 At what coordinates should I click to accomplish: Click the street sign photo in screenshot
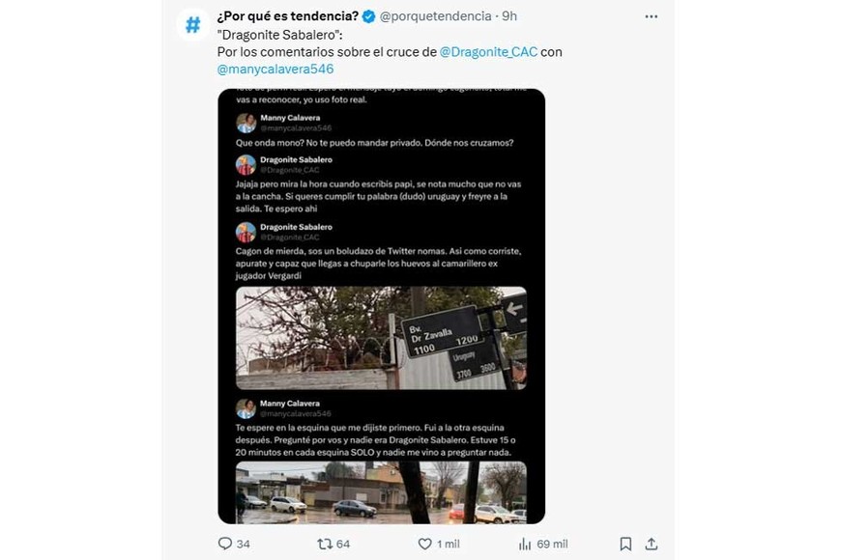(381, 337)
